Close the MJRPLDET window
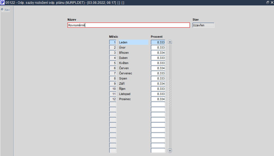Screen dimensions: 274x156 click(x=272, y=2)
